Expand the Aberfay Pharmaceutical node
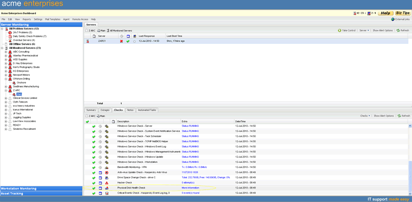The width and height of the screenshot is (412, 202). pos(6,56)
